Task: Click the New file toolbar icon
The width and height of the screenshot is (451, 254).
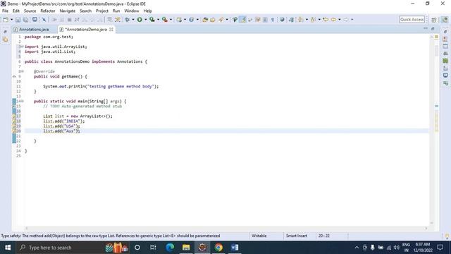Action: [6, 20]
